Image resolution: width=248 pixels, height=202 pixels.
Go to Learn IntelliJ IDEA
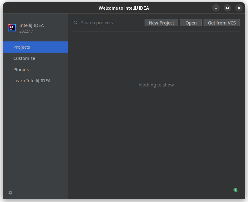(32, 81)
